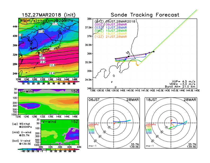Click the '38N' label on the tracking map
This screenshot has width=210, height=163.
tap(89, 19)
